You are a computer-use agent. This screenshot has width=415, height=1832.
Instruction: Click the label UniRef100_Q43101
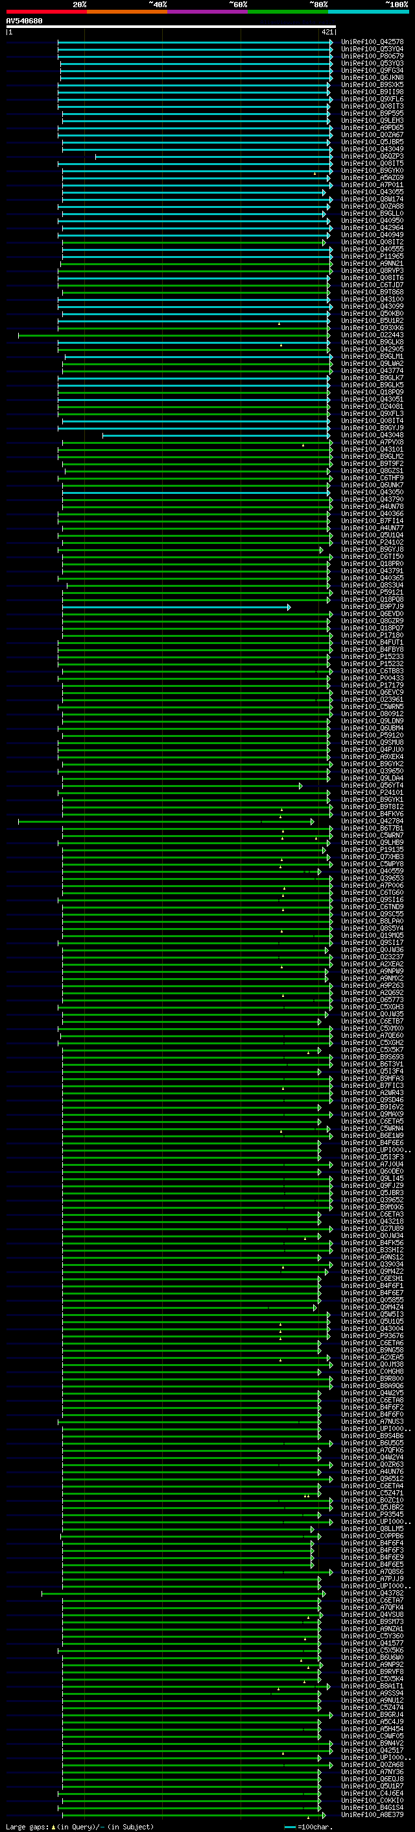[372, 450]
